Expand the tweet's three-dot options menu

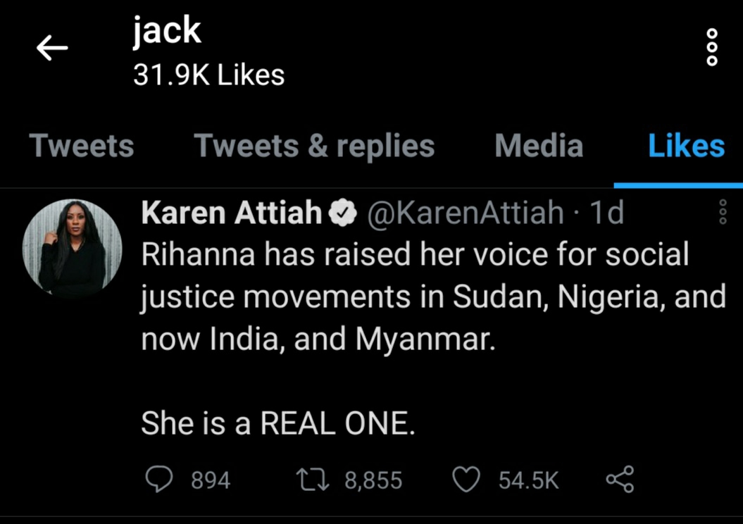point(721,211)
